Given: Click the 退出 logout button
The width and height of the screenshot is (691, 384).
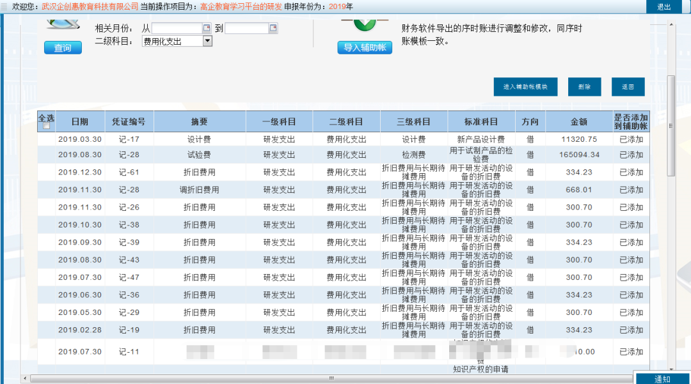Looking at the screenshot, I should (663, 6).
